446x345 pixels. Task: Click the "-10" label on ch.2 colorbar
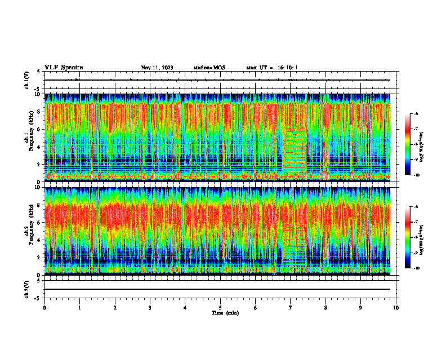coord(416,268)
